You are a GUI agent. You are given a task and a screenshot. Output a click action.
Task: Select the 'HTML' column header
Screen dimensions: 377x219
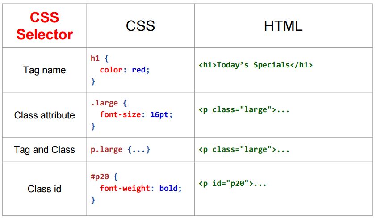pyautogui.click(x=283, y=26)
